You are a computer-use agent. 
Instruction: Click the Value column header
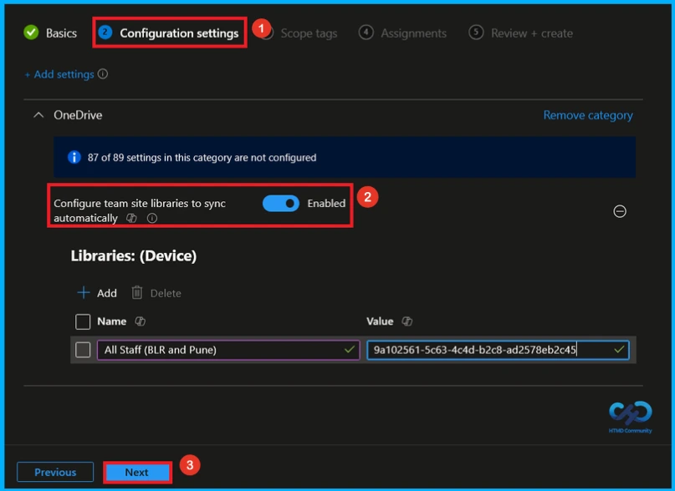click(x=380, y=321)
